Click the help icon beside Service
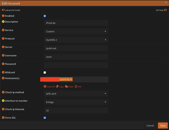The height and width of the screenshot is (130, 169). click(3, 30)
